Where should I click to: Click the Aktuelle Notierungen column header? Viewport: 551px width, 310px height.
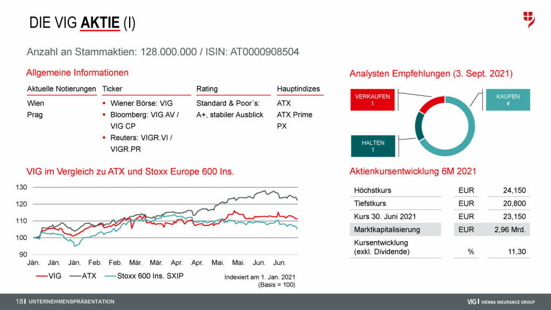click(x=61, y=89)
